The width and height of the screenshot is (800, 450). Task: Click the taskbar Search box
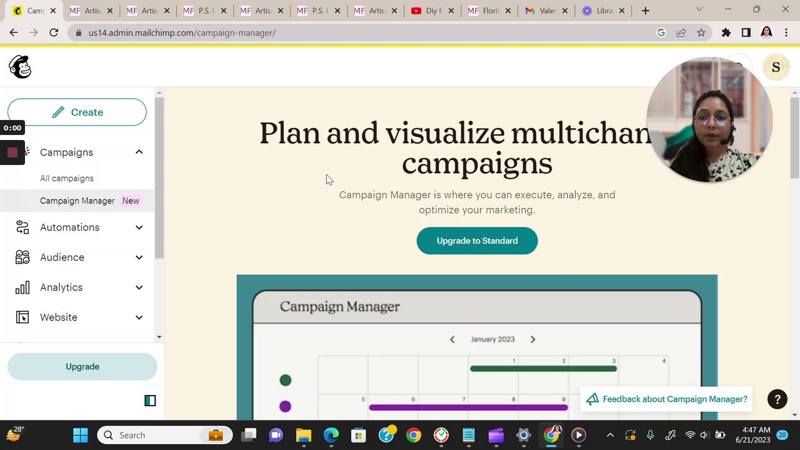(x=165, y=435)
